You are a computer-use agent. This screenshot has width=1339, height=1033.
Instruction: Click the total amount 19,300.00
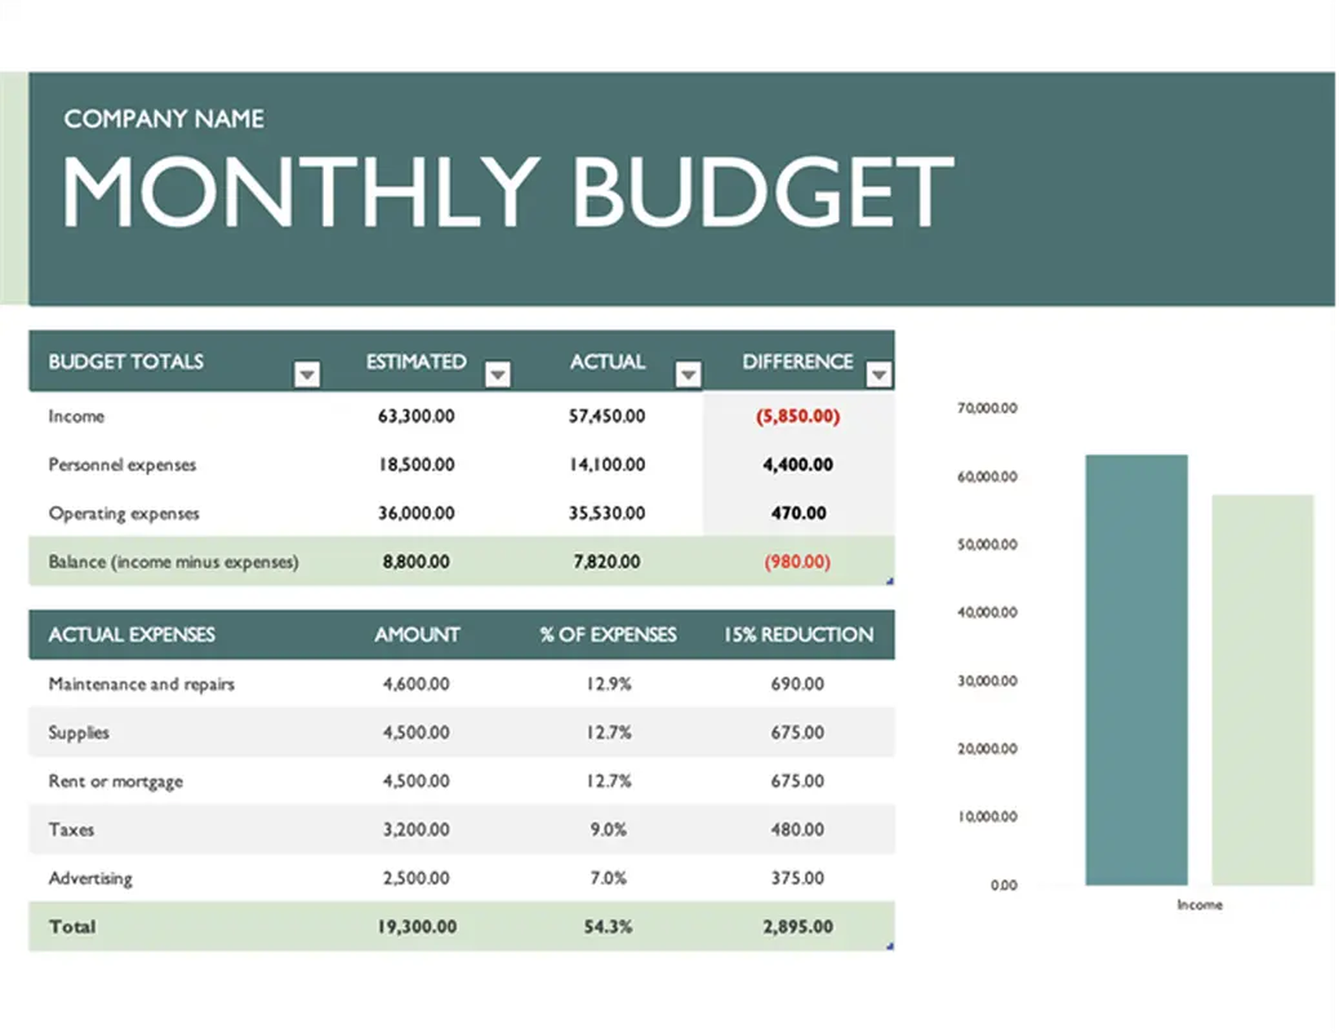[x=417, y=927]
